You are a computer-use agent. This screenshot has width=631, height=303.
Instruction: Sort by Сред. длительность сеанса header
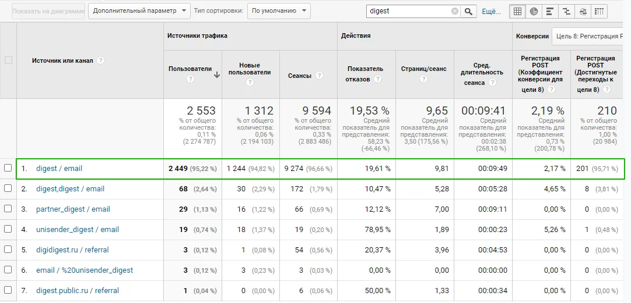tap(483, 74)
